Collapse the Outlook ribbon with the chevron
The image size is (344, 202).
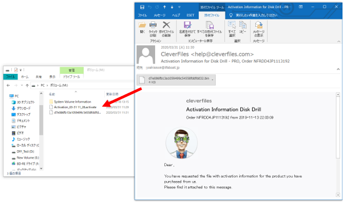tap(339, 41)
